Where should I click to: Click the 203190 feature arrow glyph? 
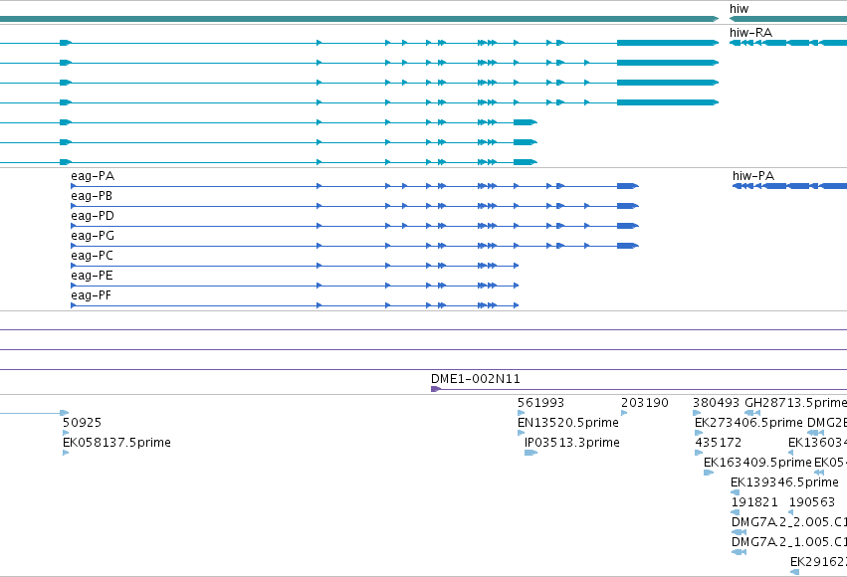(624, 413)
